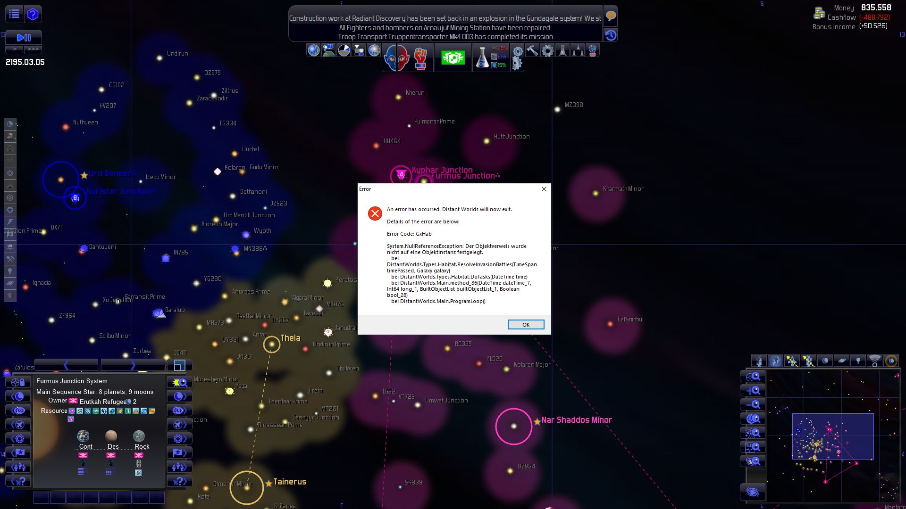Go to next selection panel item arrow

click(133, 365)
